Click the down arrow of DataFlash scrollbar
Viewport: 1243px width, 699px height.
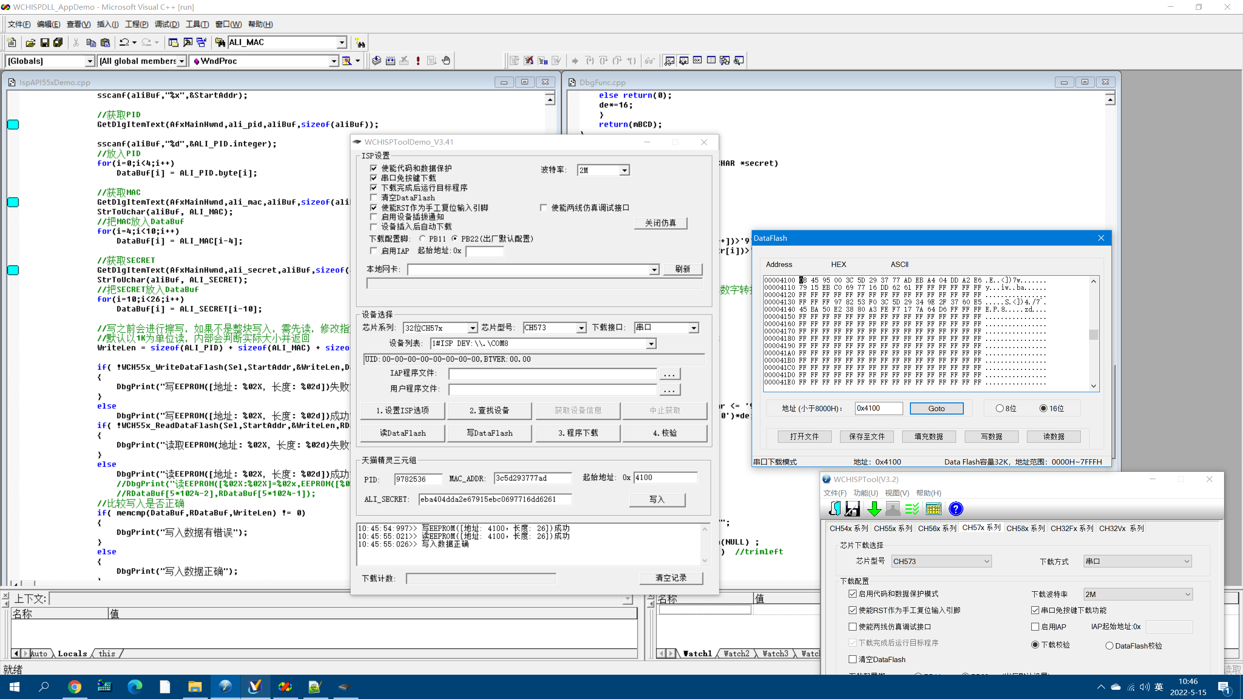1093,386
